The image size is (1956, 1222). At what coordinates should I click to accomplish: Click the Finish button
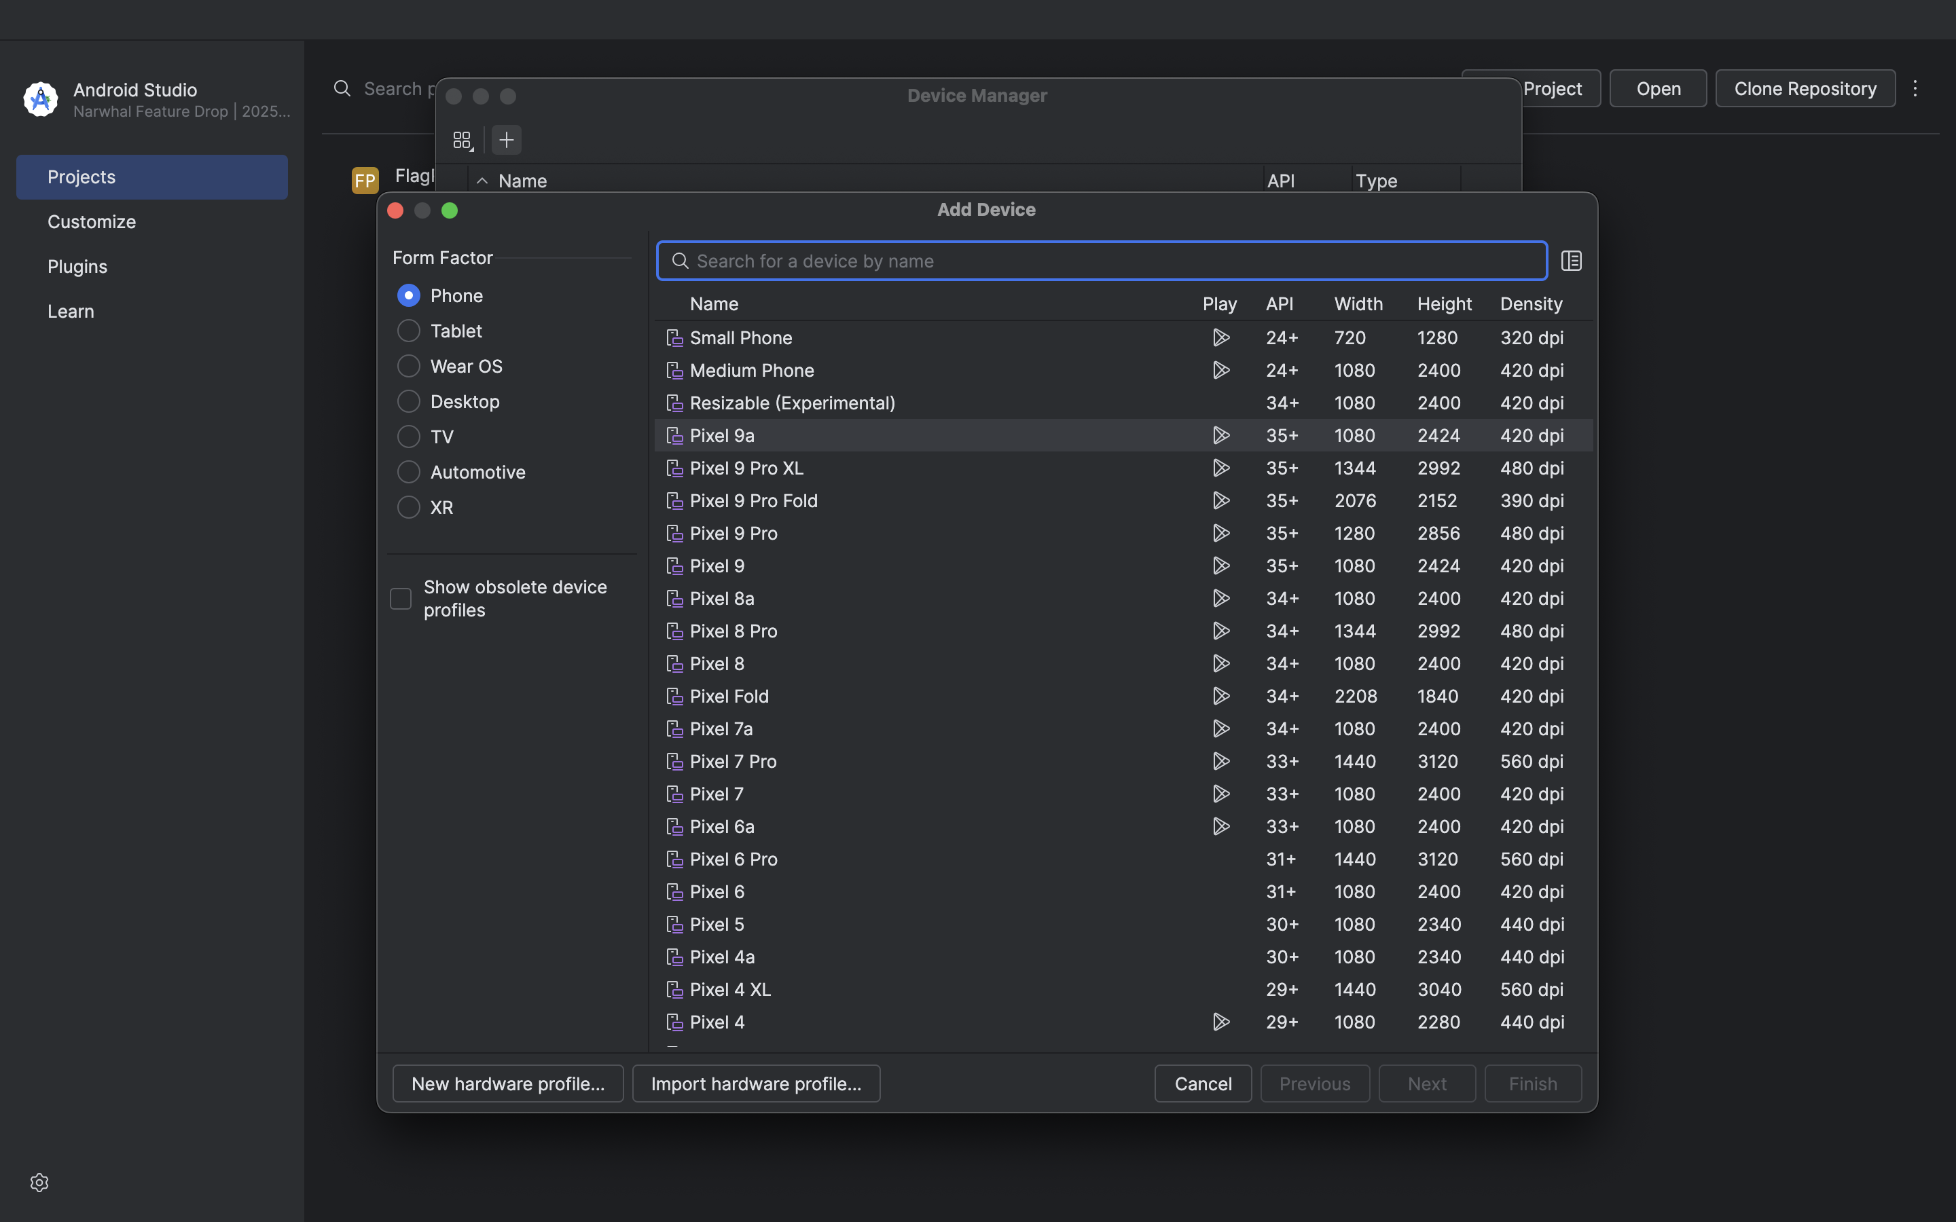[1532, 1084]
